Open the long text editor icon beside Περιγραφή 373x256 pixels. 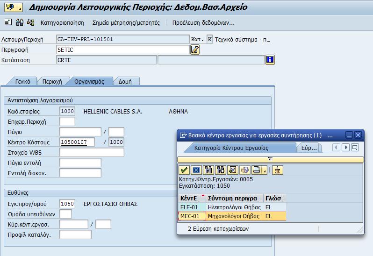[x=195, y=50]
